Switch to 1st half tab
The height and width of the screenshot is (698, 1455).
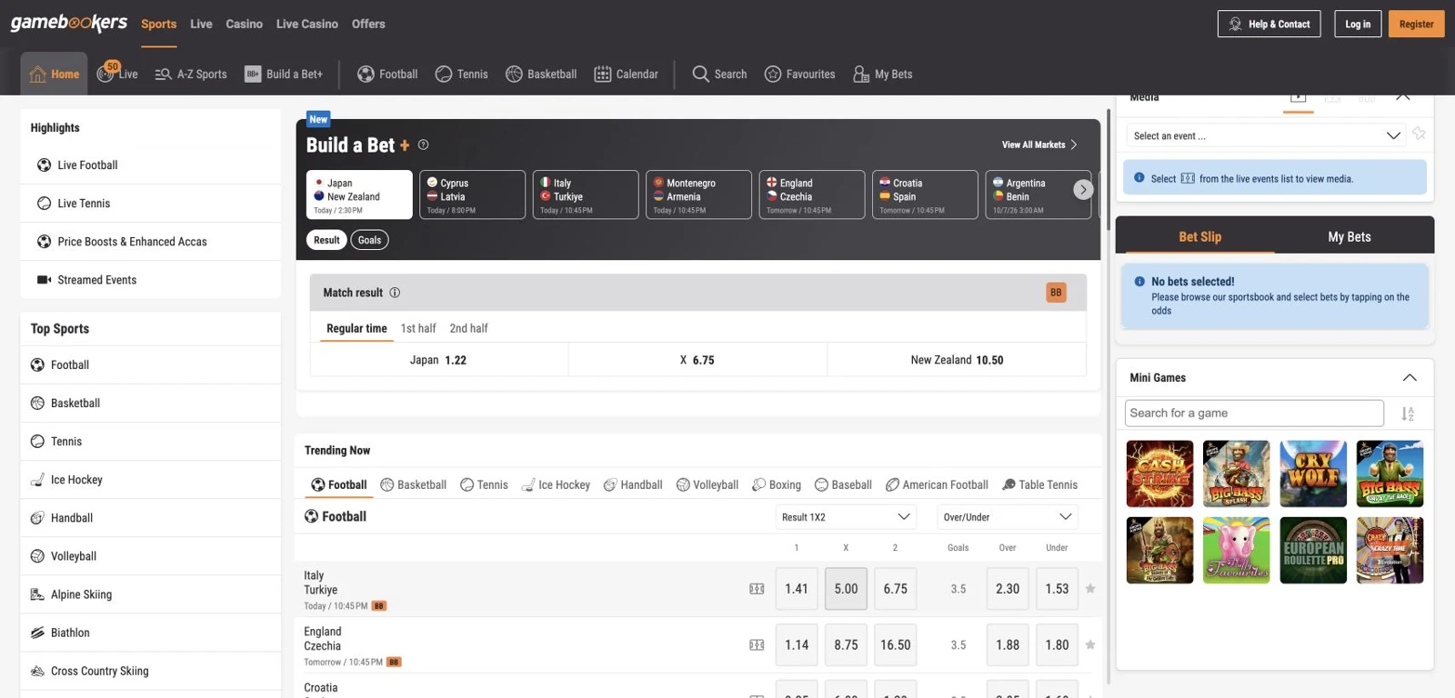(418, 328)
